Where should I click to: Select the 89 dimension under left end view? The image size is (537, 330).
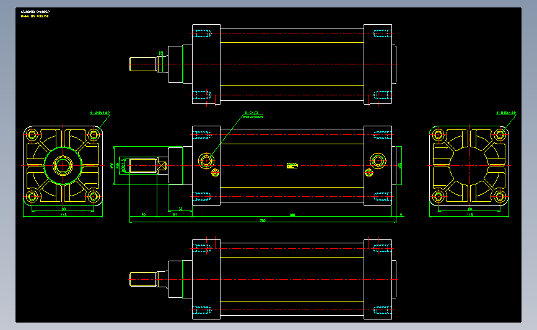[64, 209]
